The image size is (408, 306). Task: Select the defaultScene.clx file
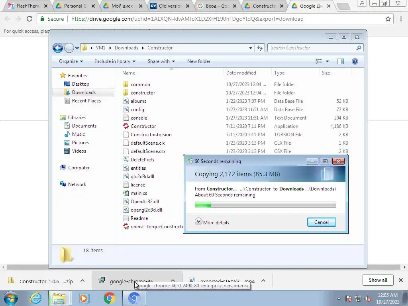tap(147, 143)
